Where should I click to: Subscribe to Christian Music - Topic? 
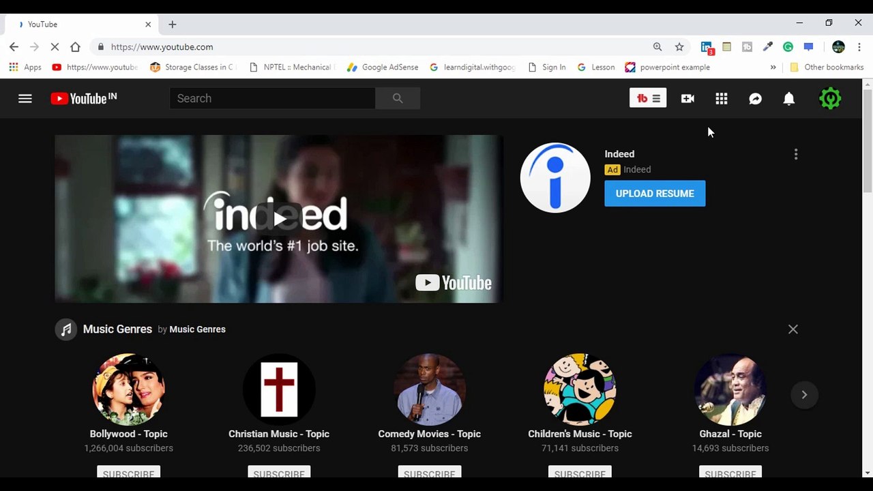tap(279, 472)
